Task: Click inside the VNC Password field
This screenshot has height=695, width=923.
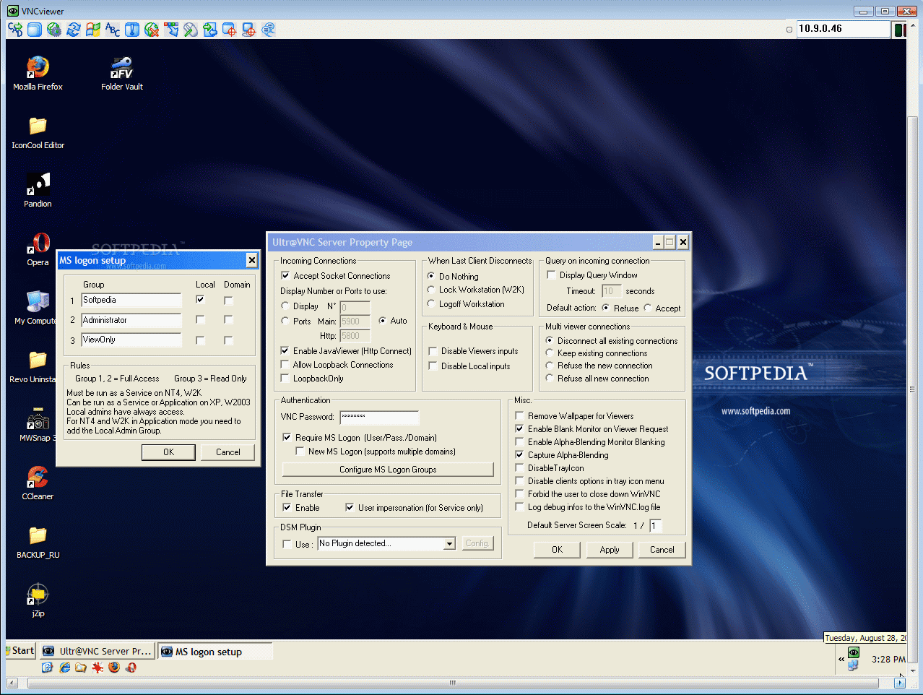Action: pos(379,417)
